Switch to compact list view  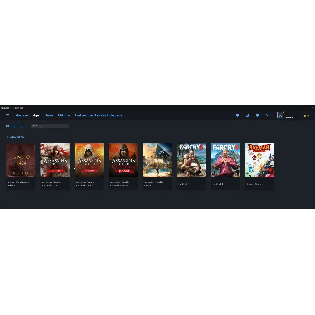tap(22, 126)
